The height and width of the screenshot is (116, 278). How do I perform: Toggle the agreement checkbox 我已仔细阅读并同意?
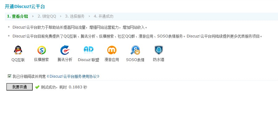coord(9,76)
